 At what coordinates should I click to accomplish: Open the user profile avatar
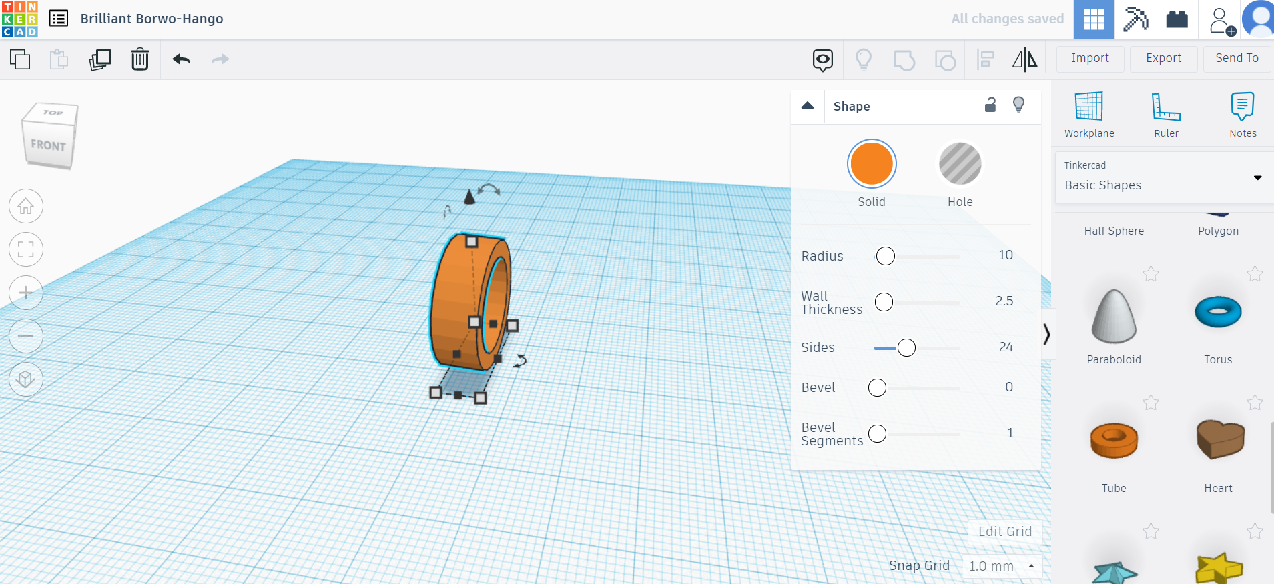click(1259, 19)
